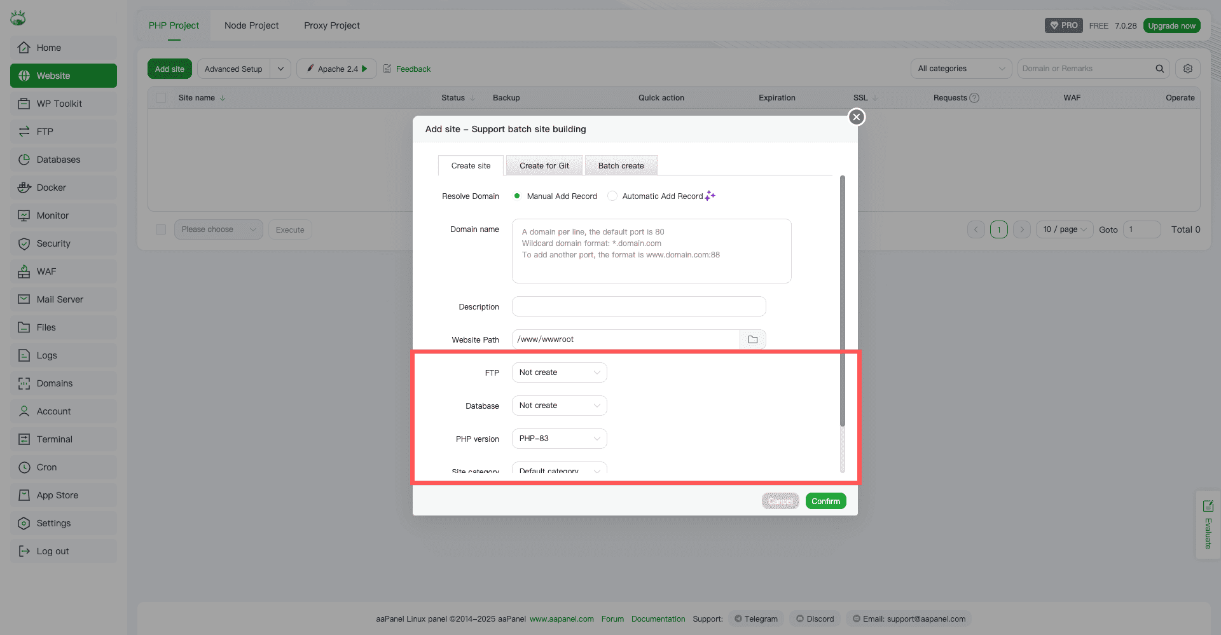
Task: Click the Terminal icon in sidebar
Action: [x=24, y=439]
